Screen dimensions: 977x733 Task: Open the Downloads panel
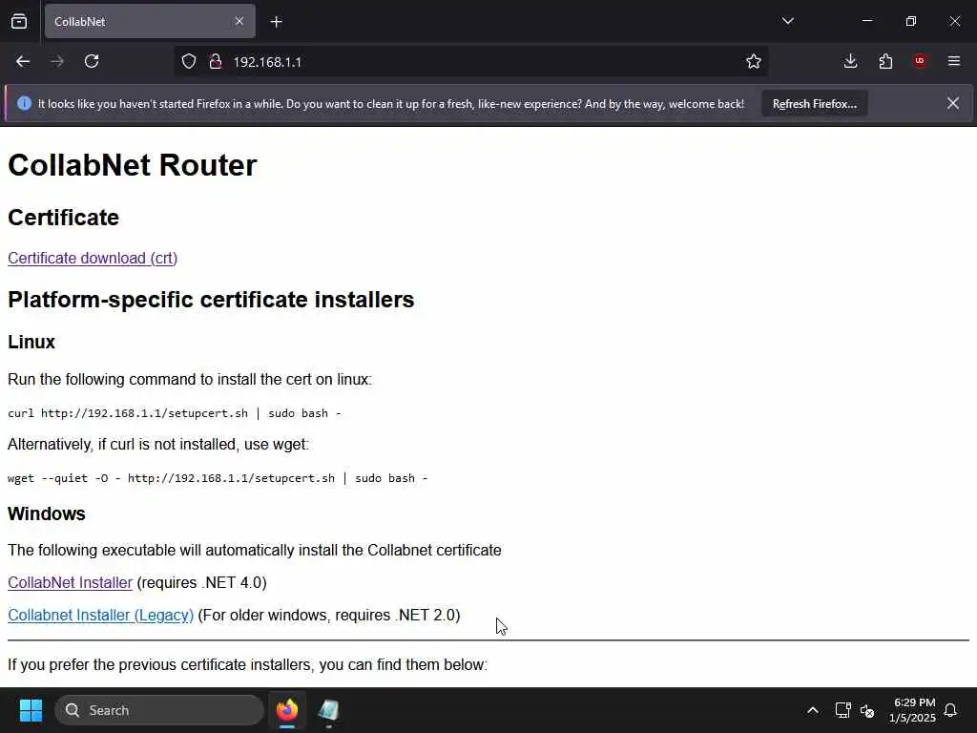coord(850,61)
